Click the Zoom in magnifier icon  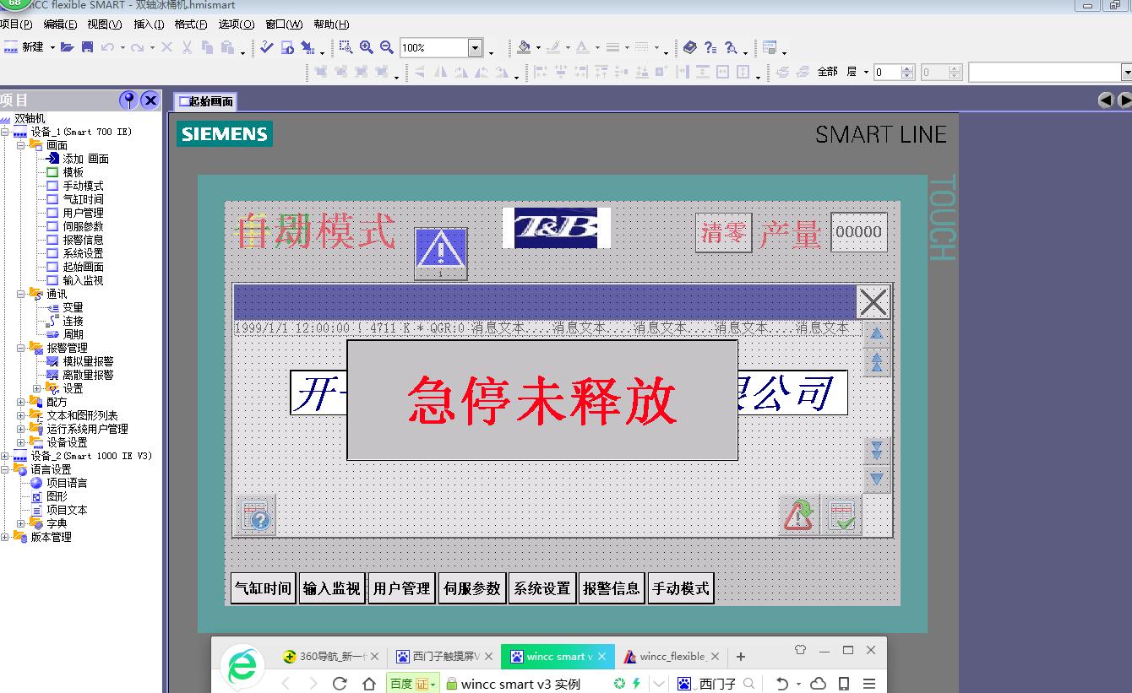tap(366, 47)
